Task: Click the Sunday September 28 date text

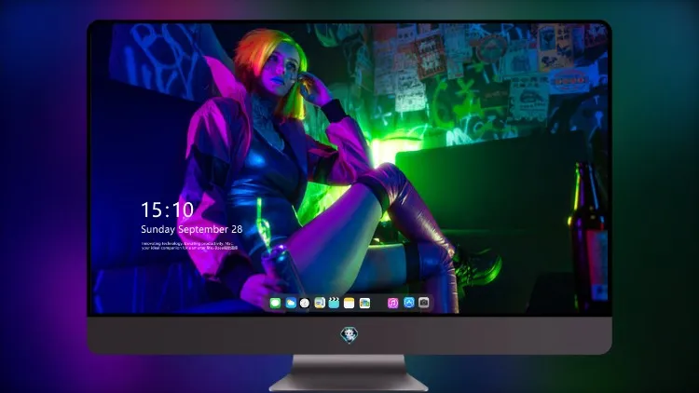Action: click(192, 229)
